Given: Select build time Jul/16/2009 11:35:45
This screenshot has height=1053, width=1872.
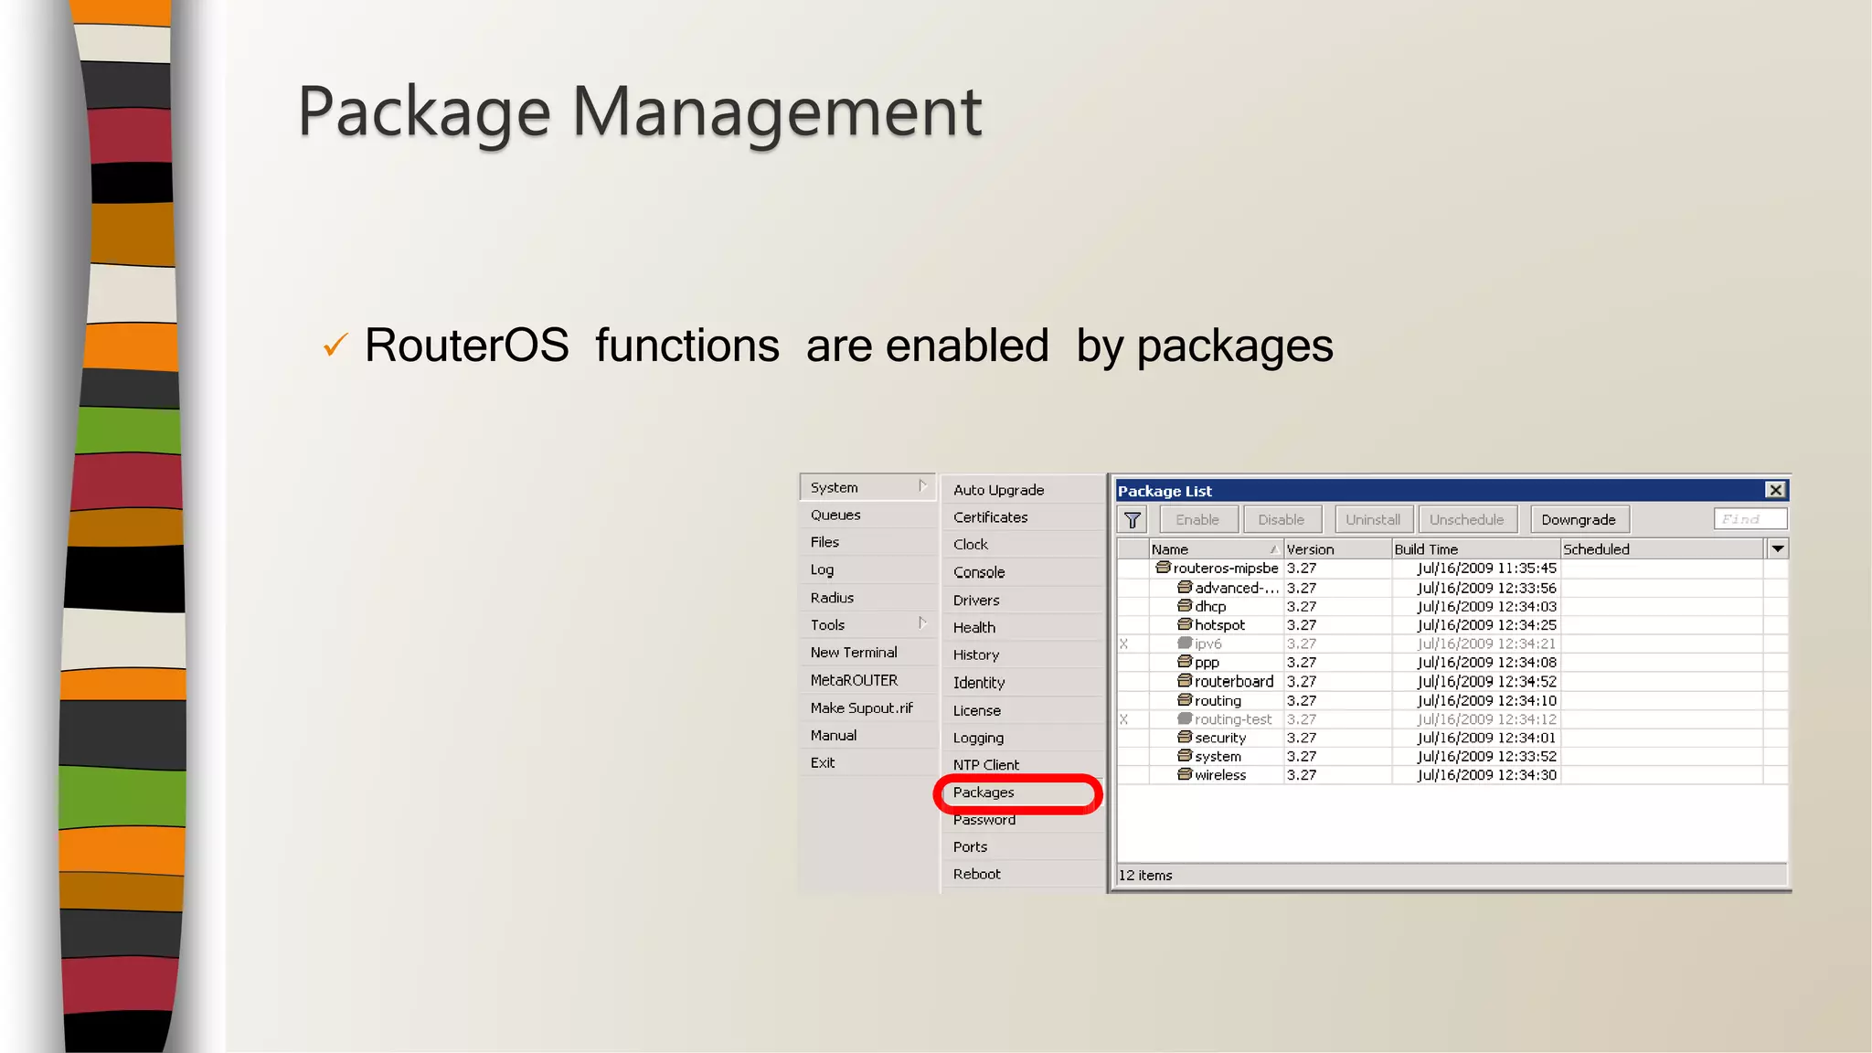Looking at the screenshot, I should coord(1486,568).
